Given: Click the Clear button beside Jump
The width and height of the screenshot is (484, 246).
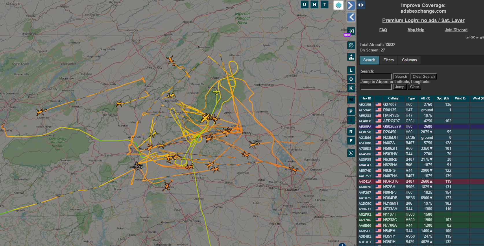Looking at the screenshot, I should coord(414,87).
